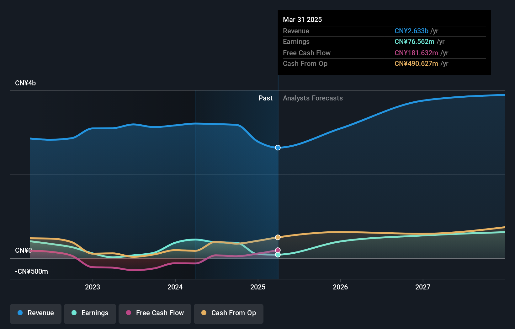
Task: Click the 2026 x-axis label
Action: (x=340, y=287)
